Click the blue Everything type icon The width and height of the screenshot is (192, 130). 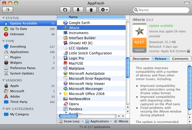[6, 47]
